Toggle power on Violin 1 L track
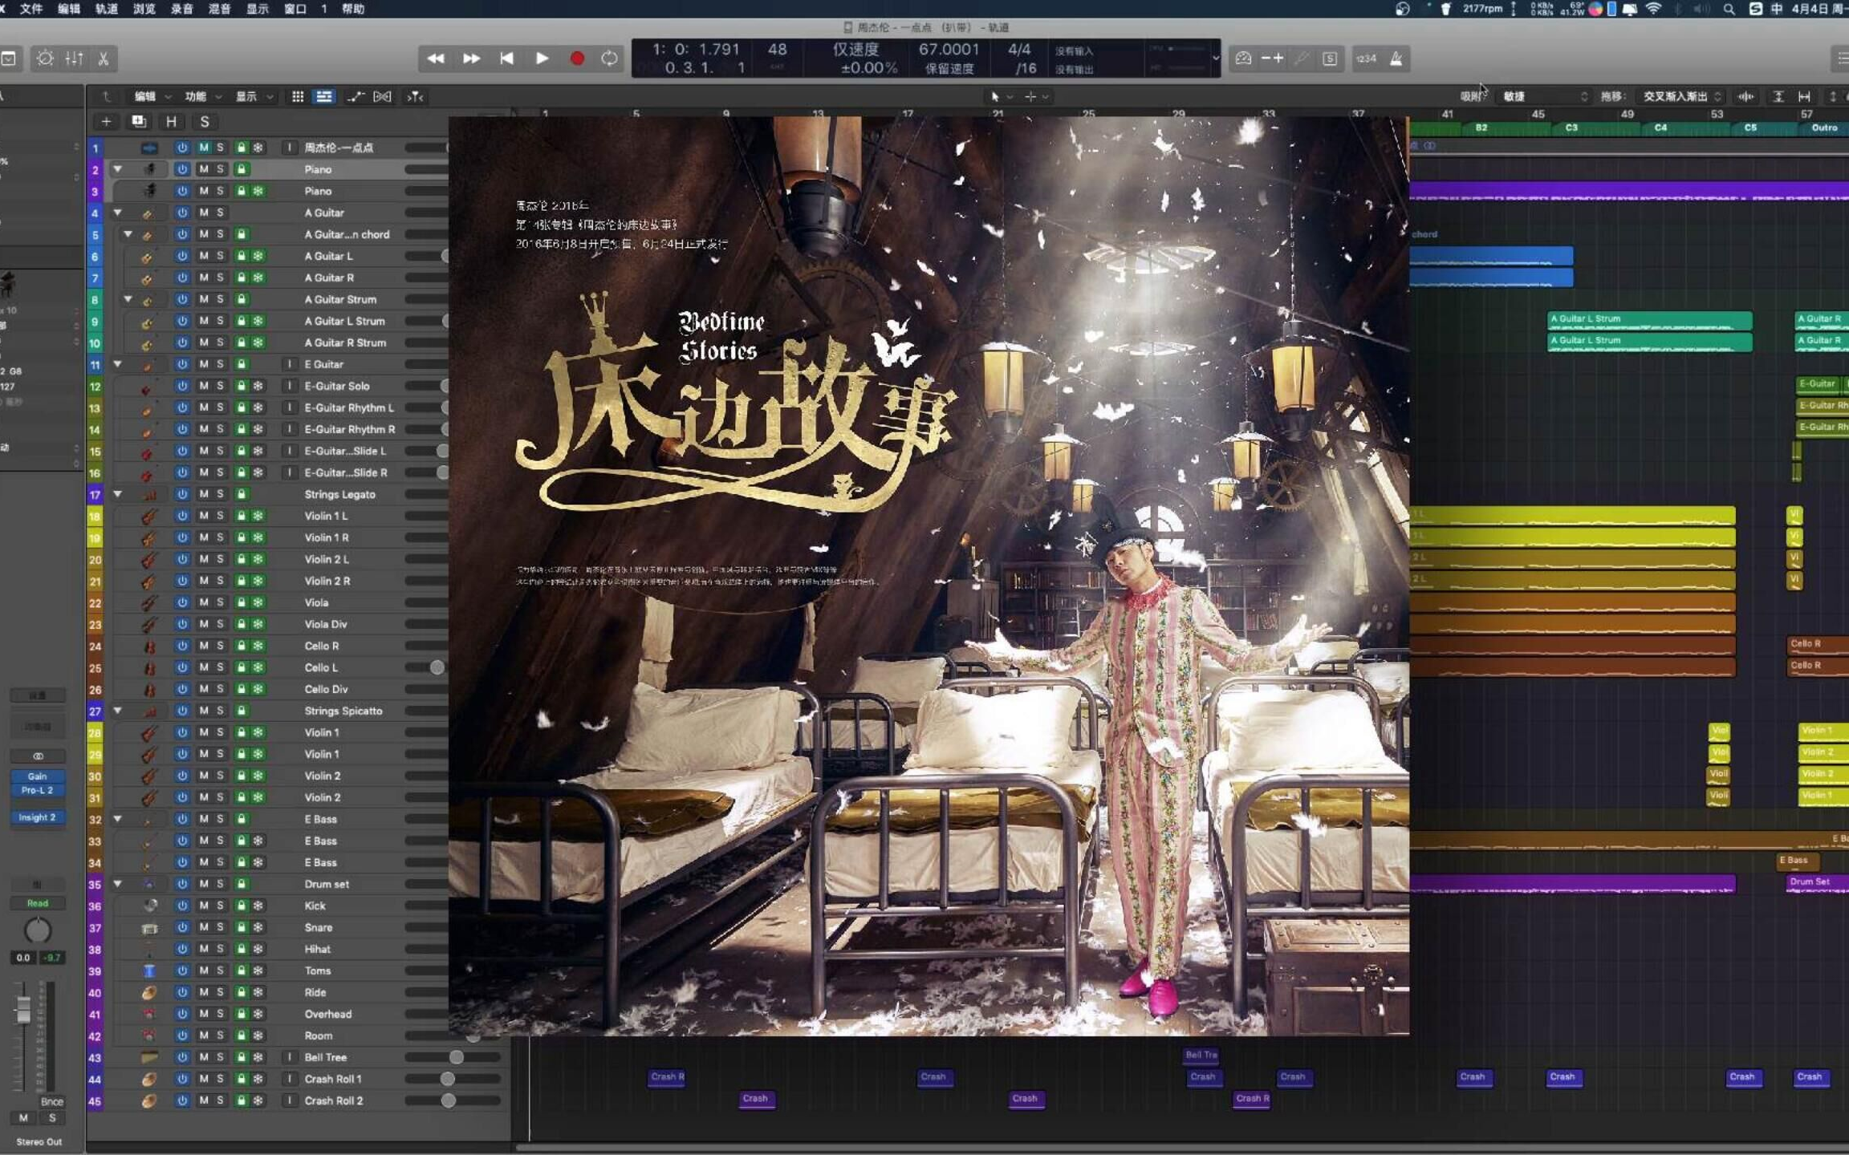The height and width of the screenshot is (1155, 1849). click(182, 516)
